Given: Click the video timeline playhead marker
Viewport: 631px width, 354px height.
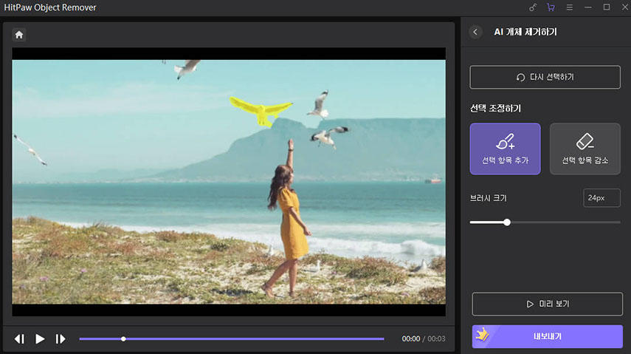Looking at the screenshot, I should [123, 338].
